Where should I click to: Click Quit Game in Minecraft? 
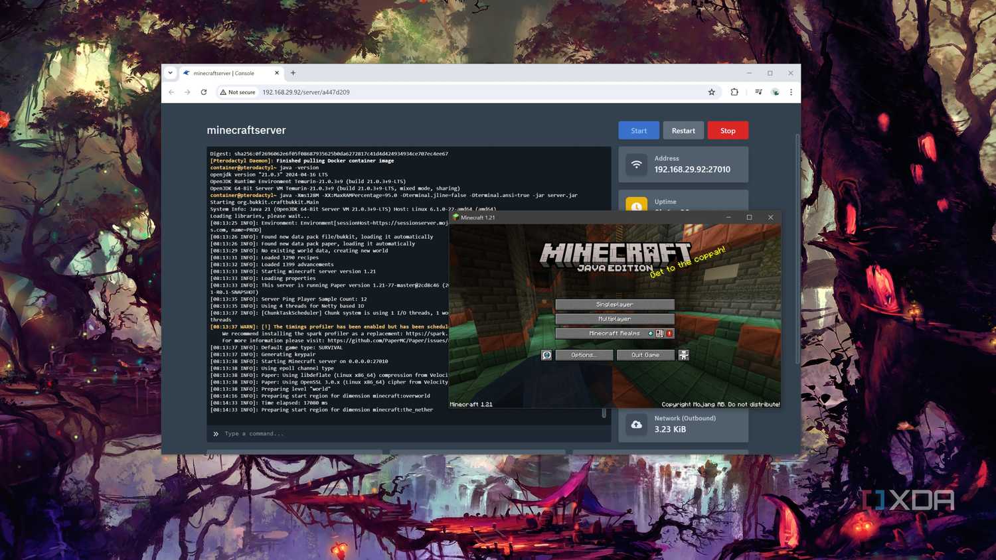coord(645,355)
